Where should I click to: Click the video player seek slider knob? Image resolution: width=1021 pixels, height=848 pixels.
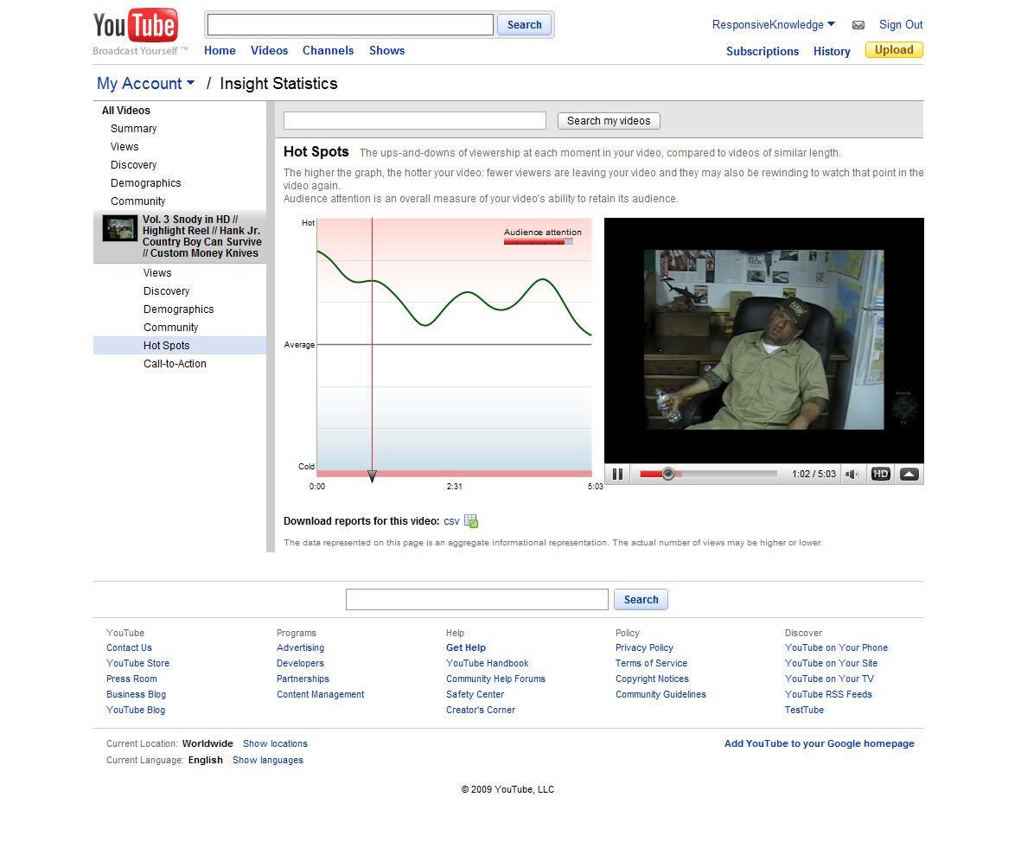(x=667, y=475)
